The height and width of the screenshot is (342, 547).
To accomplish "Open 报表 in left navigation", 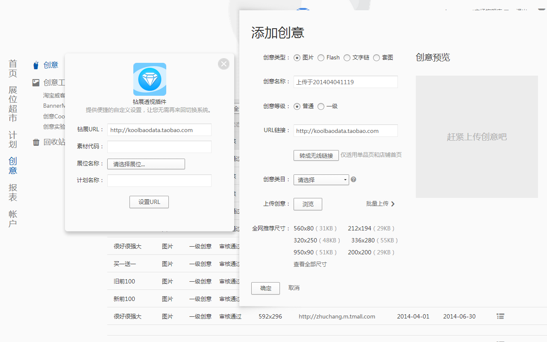I will (x=13, y=192).
